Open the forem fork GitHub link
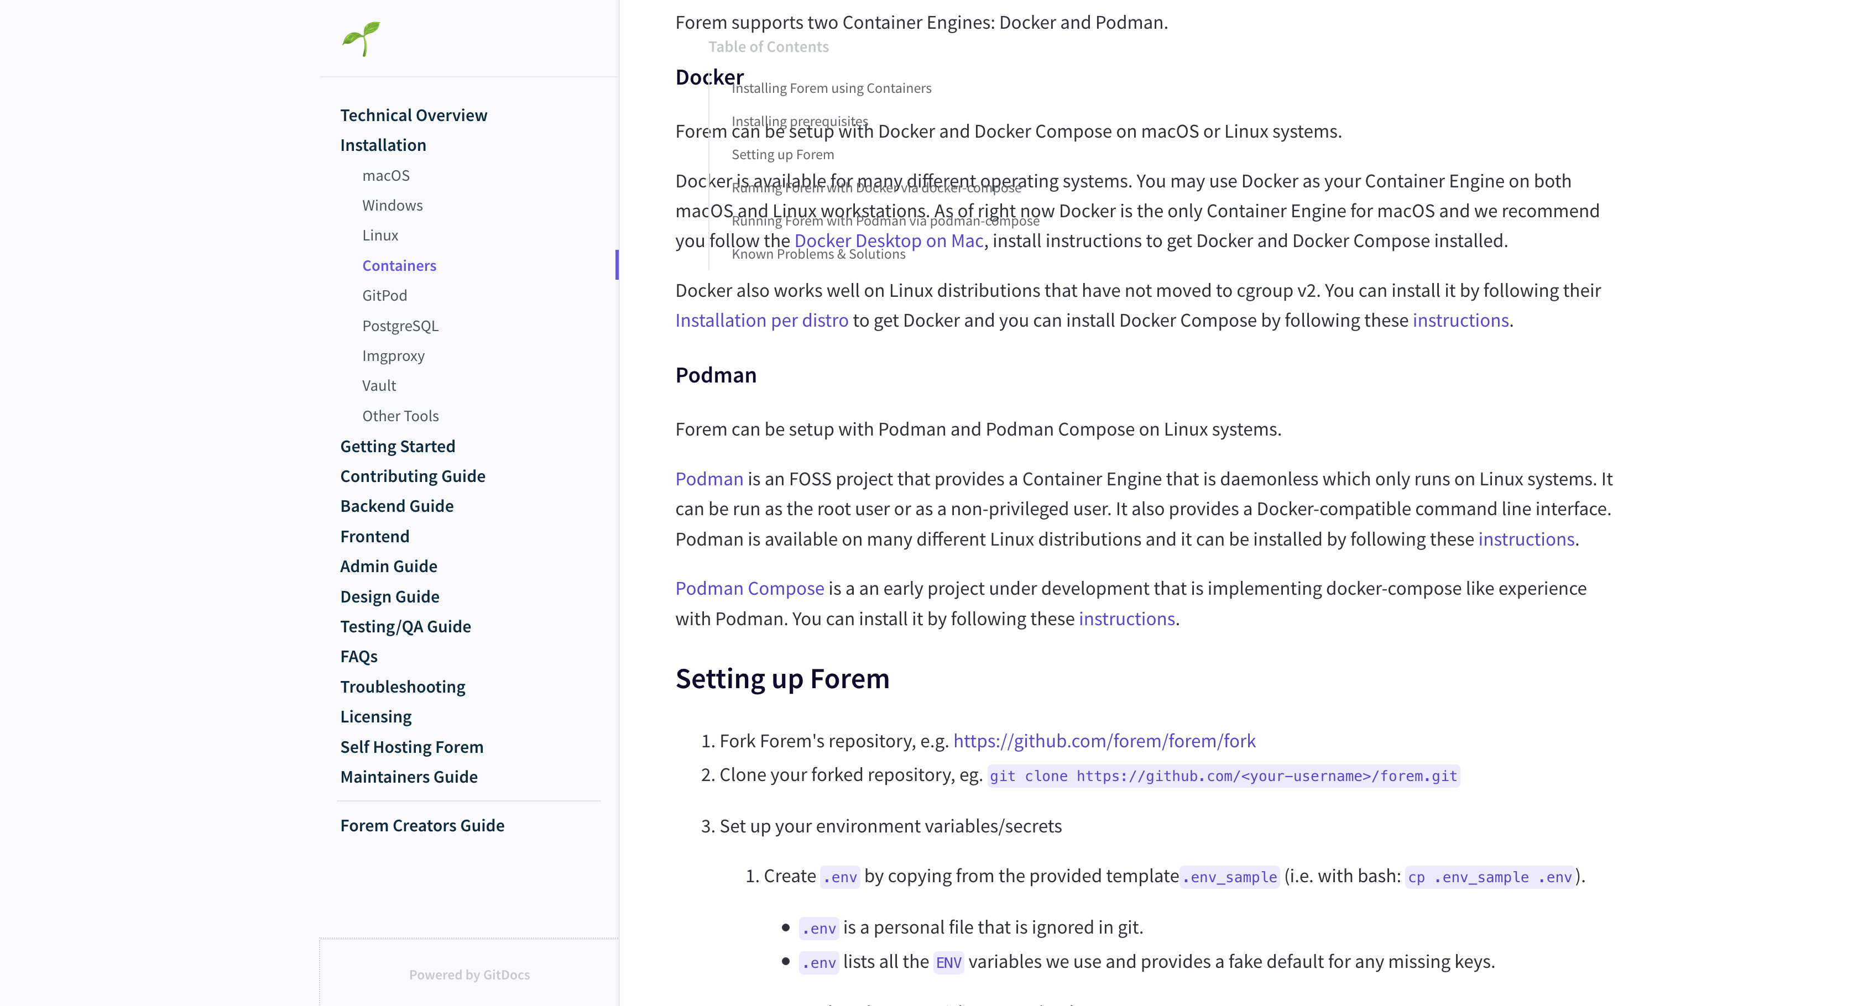Screen dimensions: 1858x1006 click(1104, 741)
